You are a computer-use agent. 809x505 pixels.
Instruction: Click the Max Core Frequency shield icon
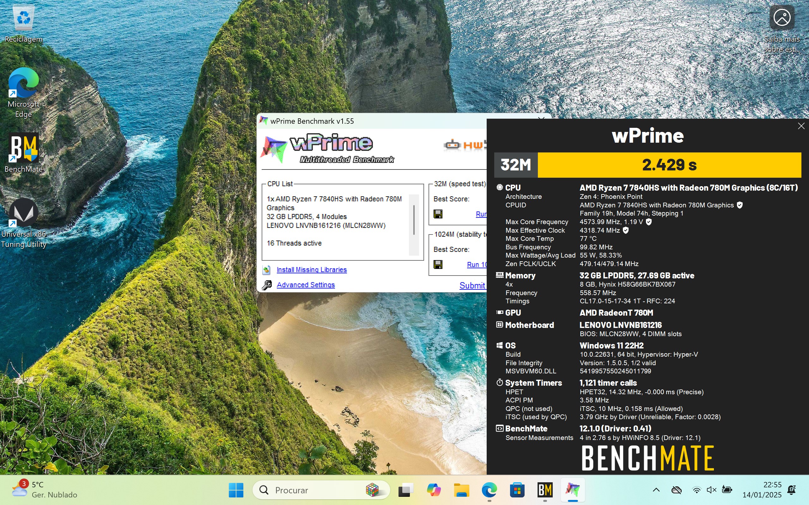click(x=648, y=222)
